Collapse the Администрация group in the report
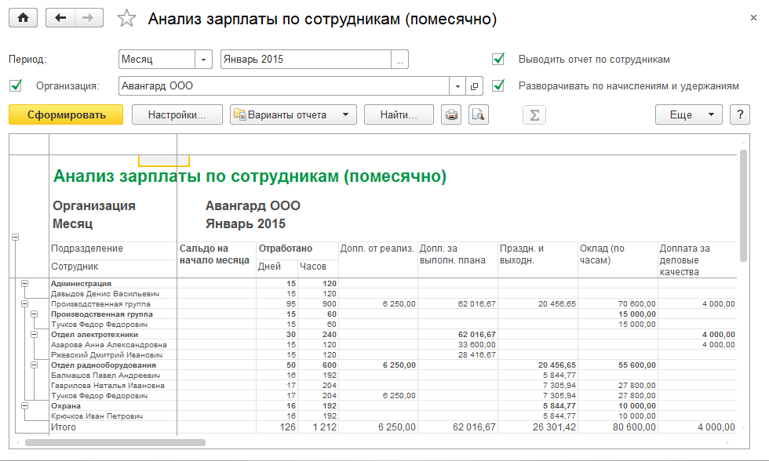The width and height of the screenshot is (769, 461). 25,284
